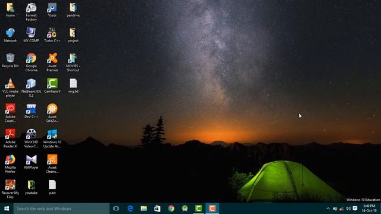This screenshot has height=214, width=381.
Task: Select the Camtasia 9 desktop shortcut
Action: click(52, 86)
